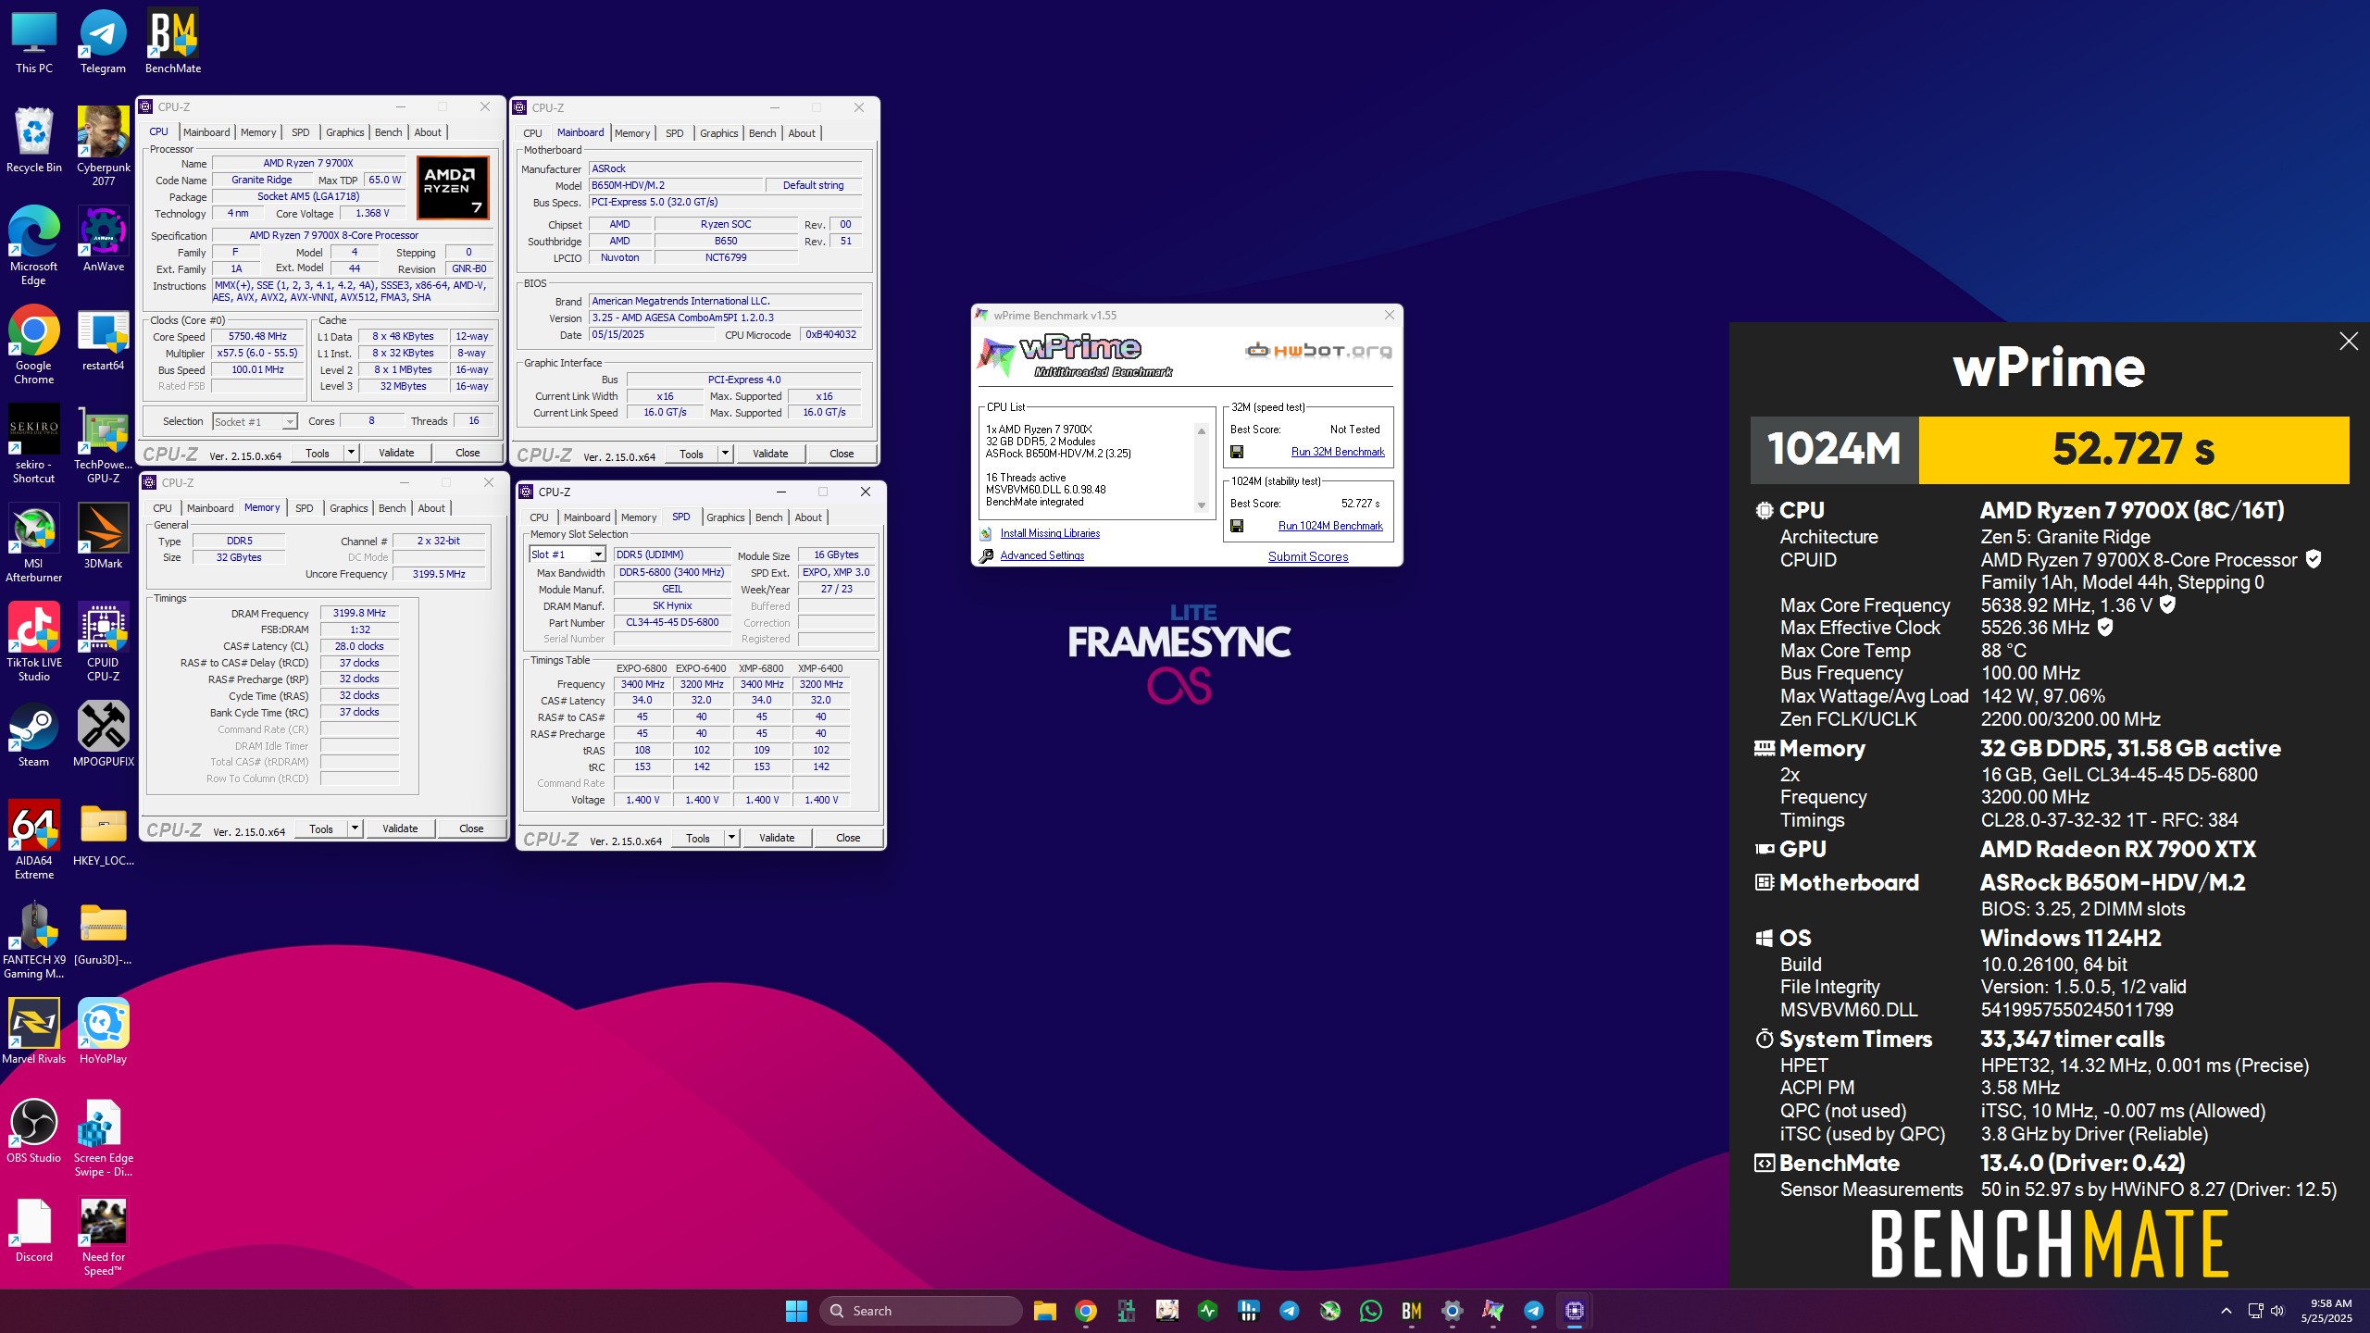Expand Tools dropdown arrow in Memory window
This screenshot has width=2370, height=1333.
point(355,828)
